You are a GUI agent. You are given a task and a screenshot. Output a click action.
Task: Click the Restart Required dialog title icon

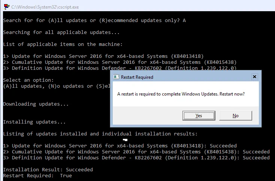click(x=116, y=77)
